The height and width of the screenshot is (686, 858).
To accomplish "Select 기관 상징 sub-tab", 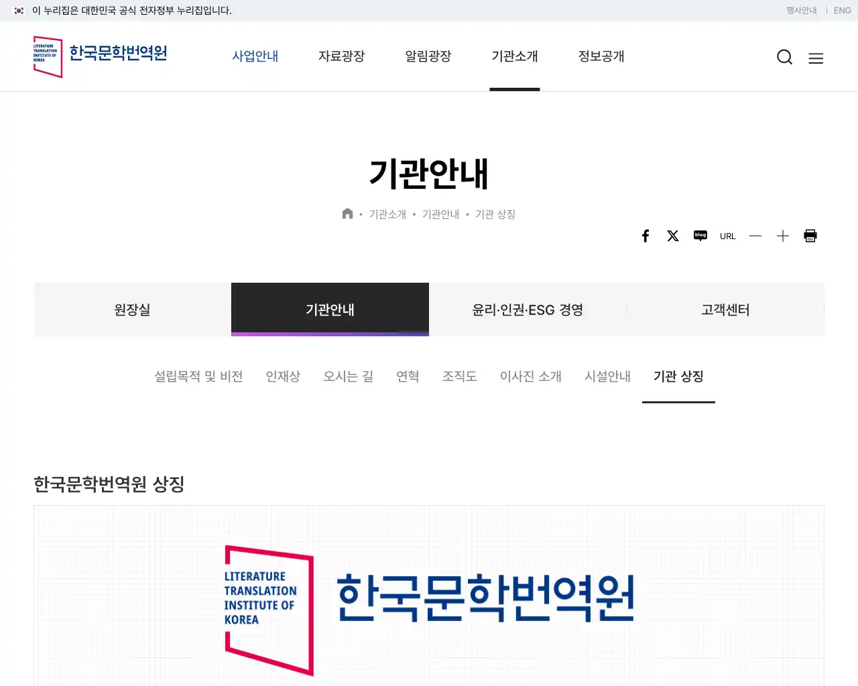I will pyautogui.click(x=678, y=376).
